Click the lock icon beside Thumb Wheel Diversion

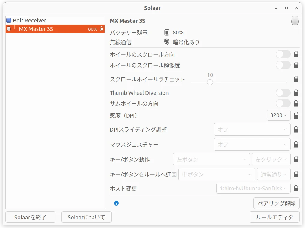point(296,93)
